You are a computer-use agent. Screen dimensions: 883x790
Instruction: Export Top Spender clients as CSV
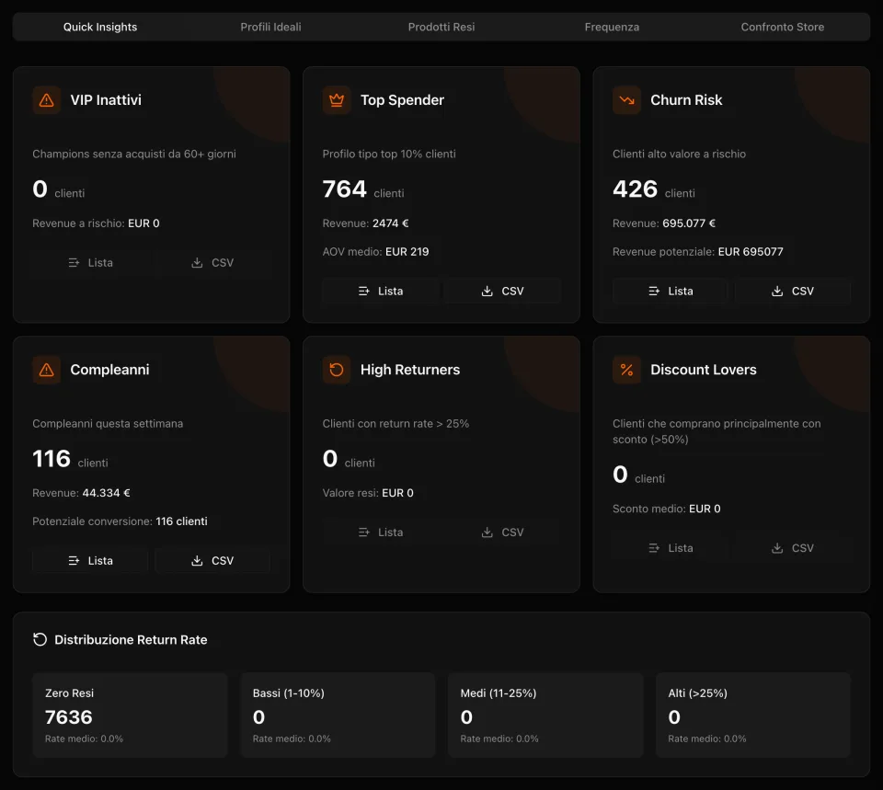(503, 292)
